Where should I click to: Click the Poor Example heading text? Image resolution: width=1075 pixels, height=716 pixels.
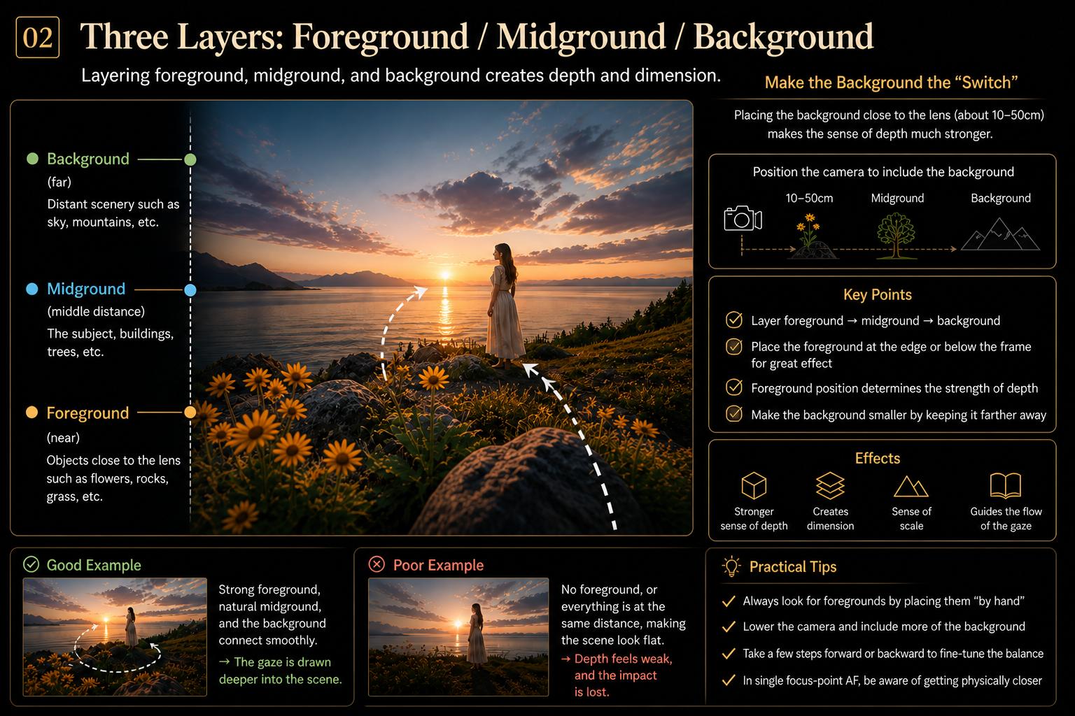click(438, 565)
